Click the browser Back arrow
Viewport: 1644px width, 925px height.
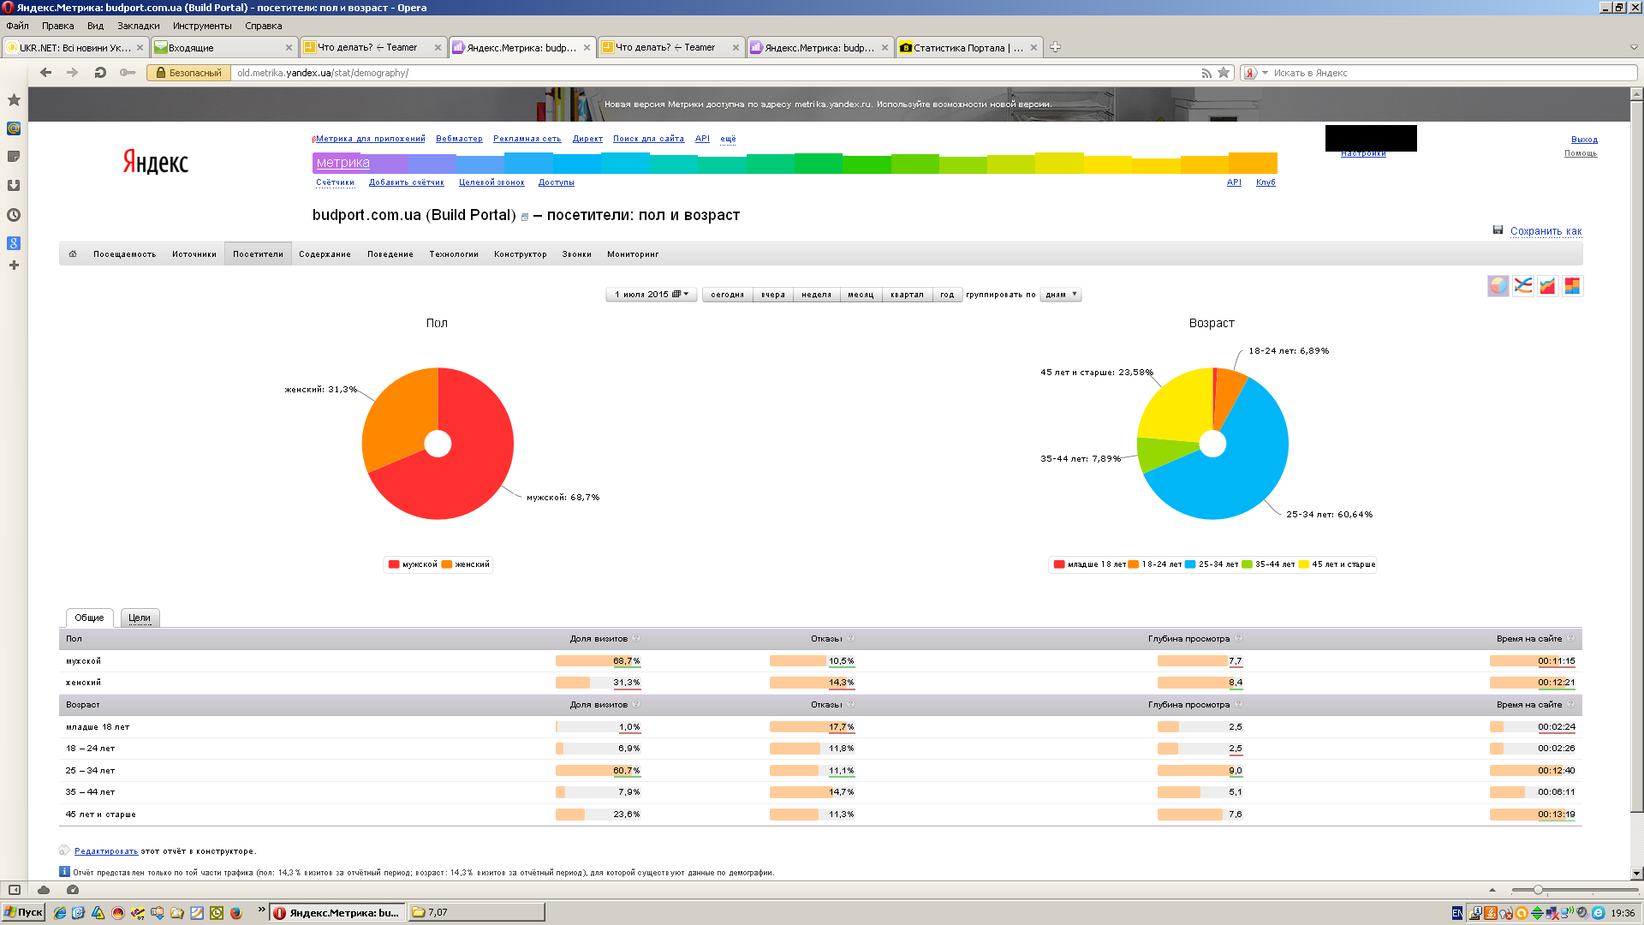[x=46, y=73]
